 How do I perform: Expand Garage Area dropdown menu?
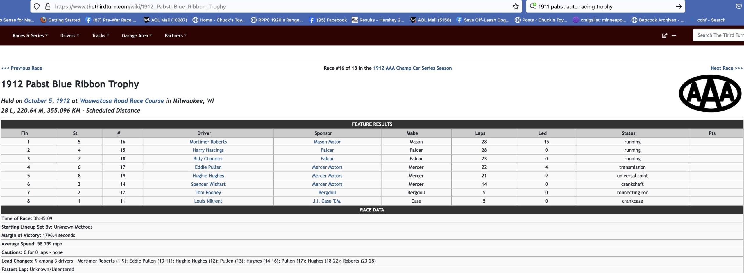[x=137, y=35]
